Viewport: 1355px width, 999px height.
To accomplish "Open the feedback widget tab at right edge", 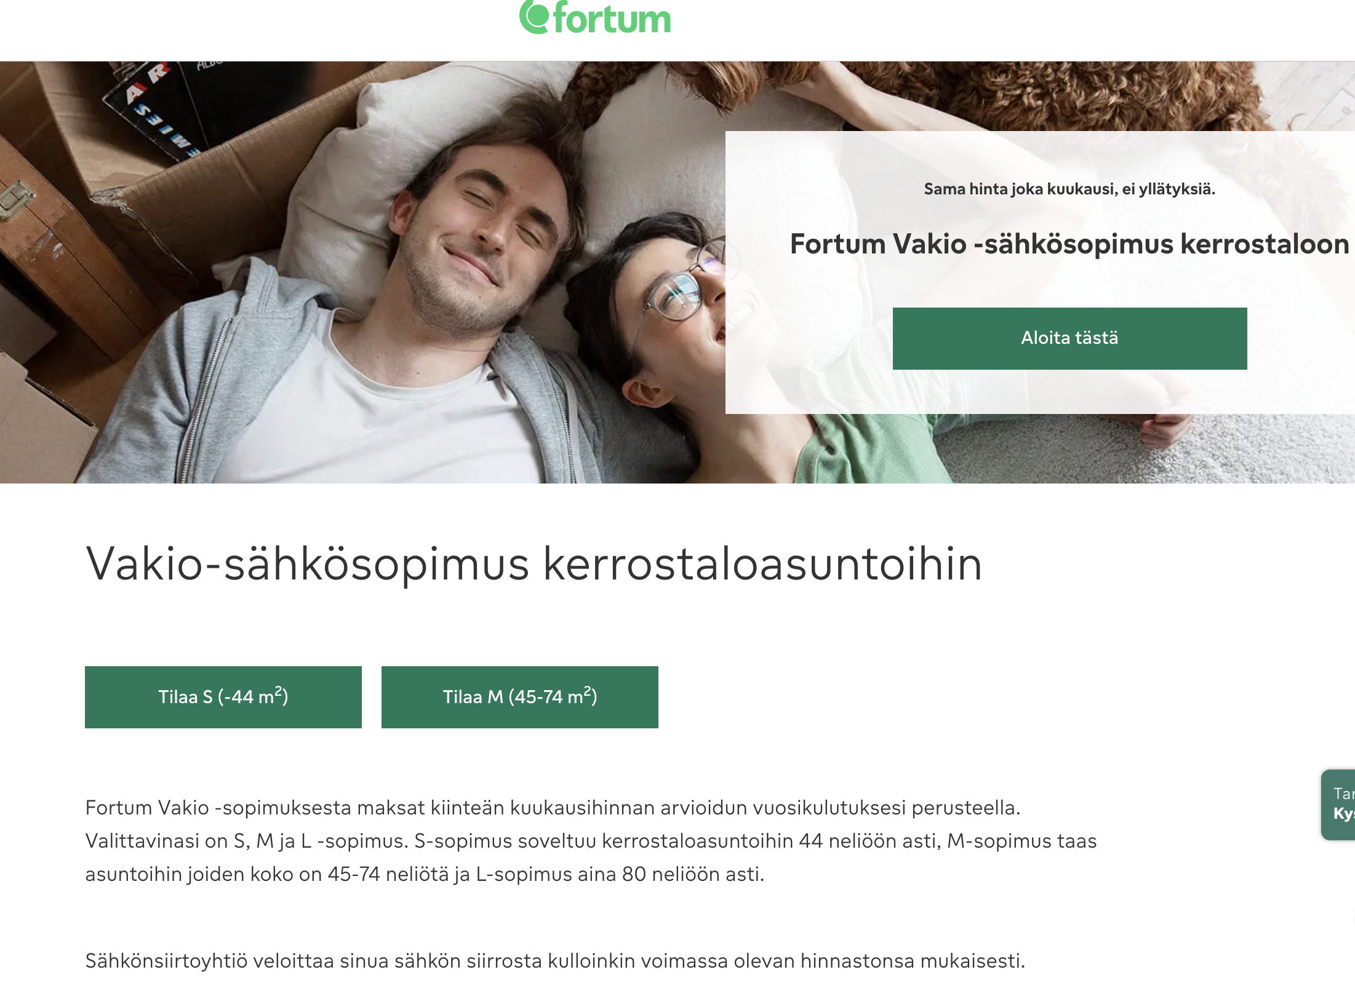I will (1338, 805).
